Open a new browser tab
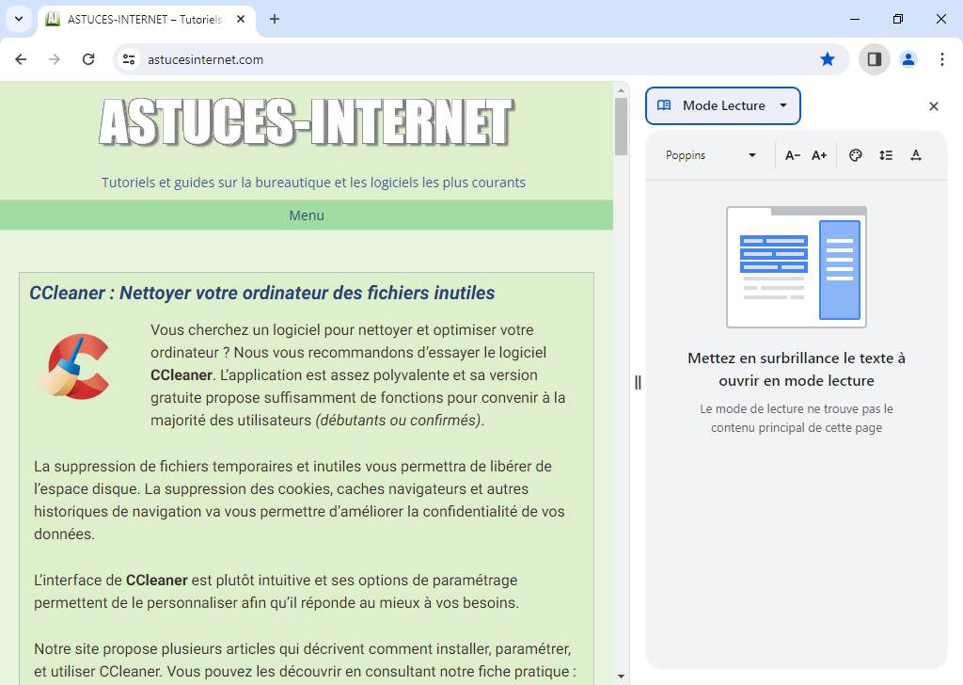 tap(274, 19)
